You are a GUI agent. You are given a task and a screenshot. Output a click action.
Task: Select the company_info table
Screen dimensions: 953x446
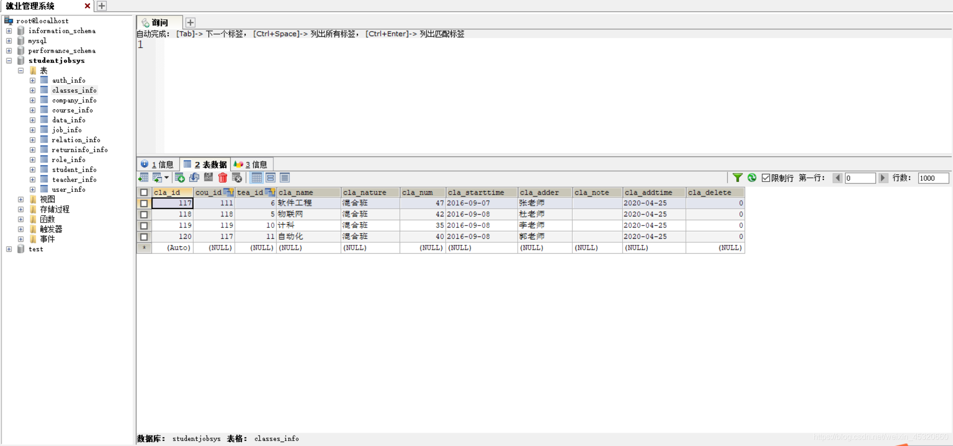point(74,100)
